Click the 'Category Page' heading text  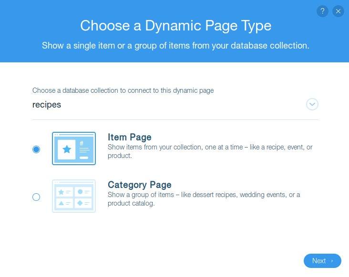(140, 185)
